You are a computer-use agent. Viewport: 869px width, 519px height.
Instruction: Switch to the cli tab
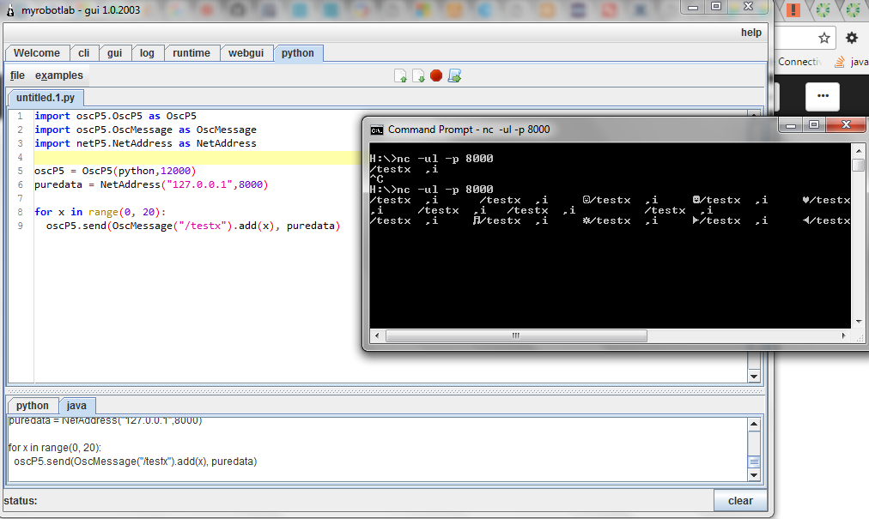pos(83,53)
